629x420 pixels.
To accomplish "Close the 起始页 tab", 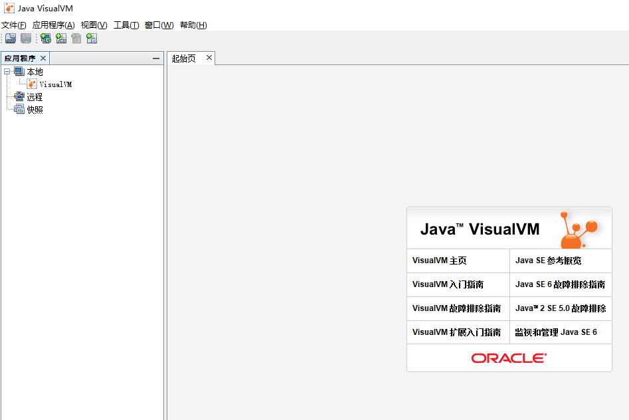I will (x=209, y=58).
